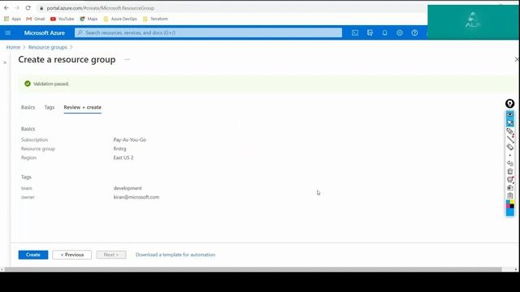Open Cloud Shell from the header
Viewport: 520px width, 292px height.
(x=355, y=32)
